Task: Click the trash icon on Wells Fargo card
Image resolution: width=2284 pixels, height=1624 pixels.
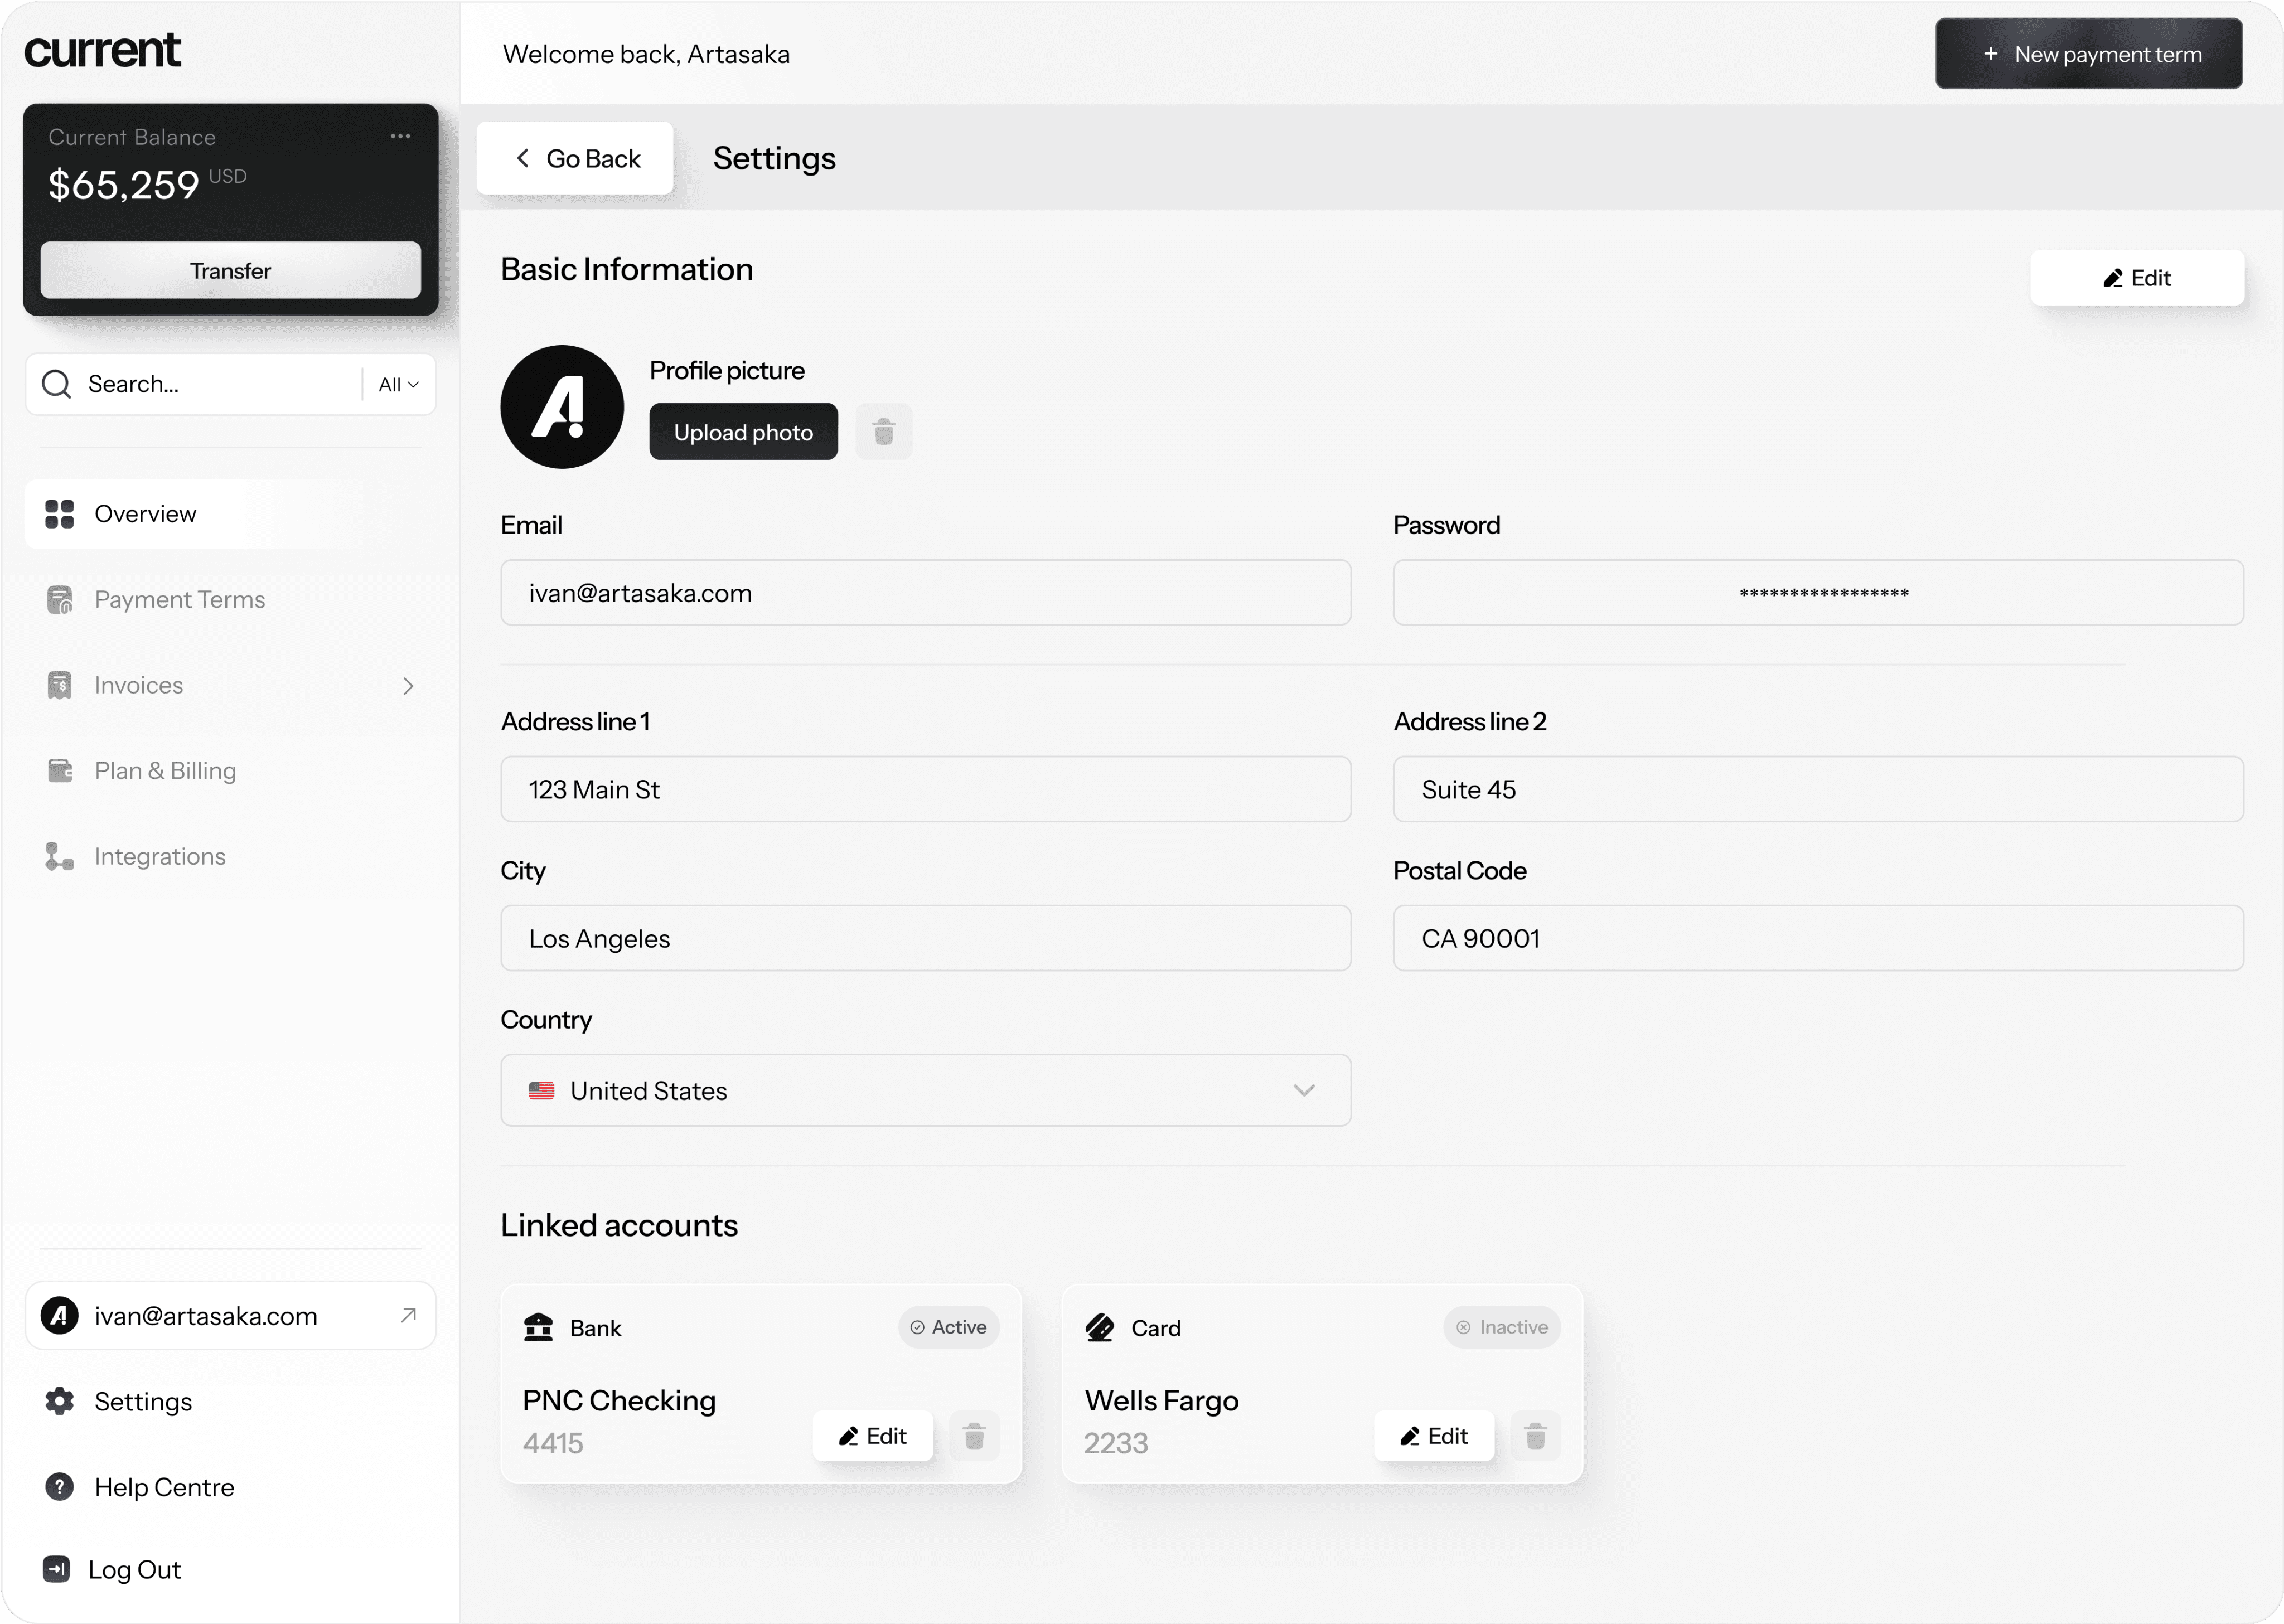Action: 1535,1436
